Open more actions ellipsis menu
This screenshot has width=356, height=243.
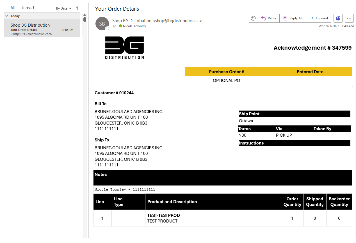349,18
